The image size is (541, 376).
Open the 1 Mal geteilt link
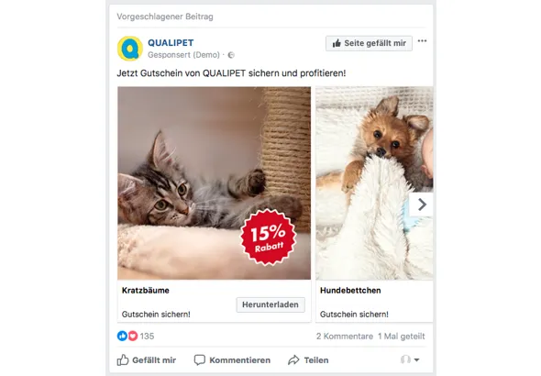pyautogui.click(x=402, y=336)
